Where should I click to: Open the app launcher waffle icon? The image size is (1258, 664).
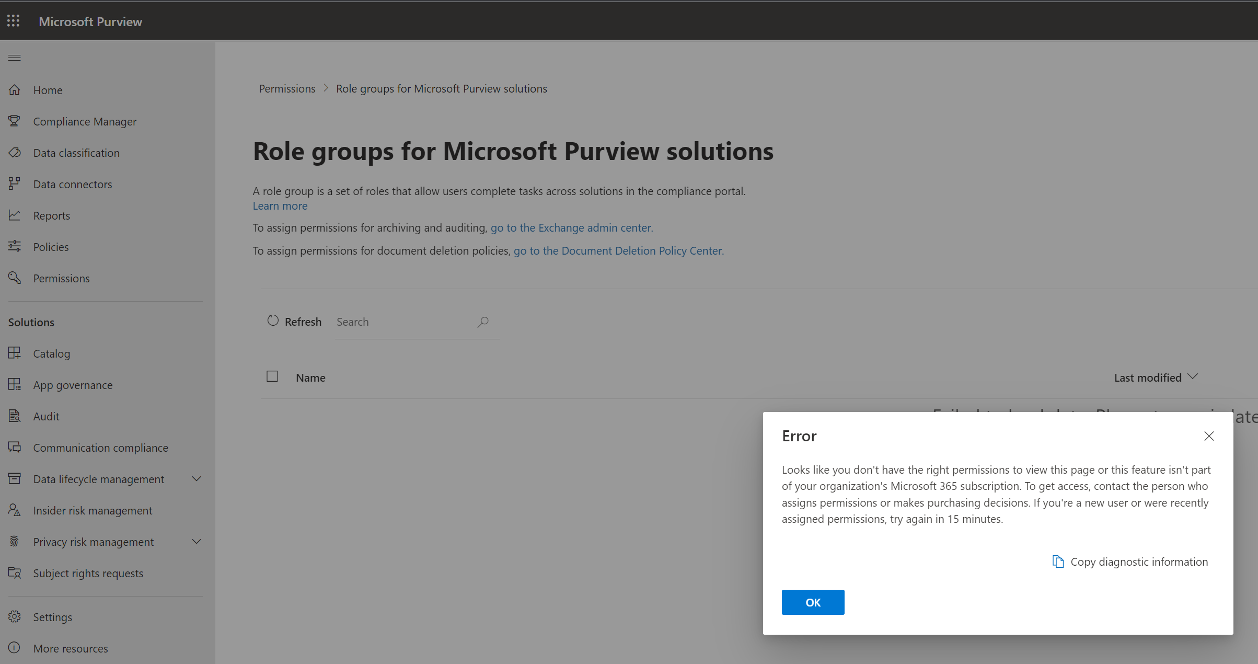(x=14, y=21)
